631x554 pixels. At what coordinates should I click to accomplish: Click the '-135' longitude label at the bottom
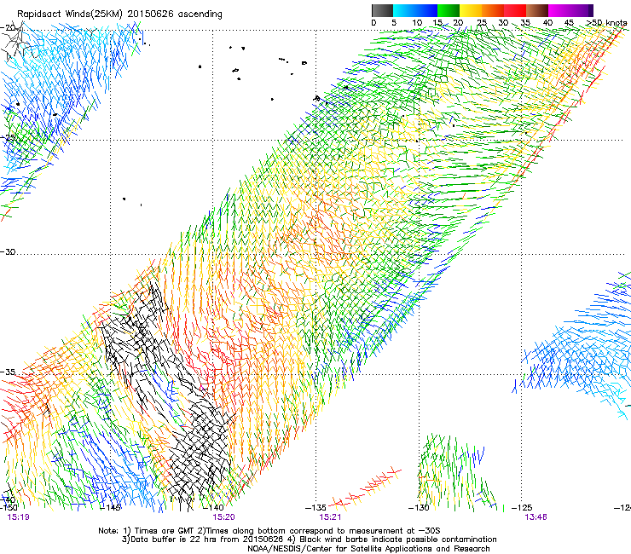click(x=315, y=507)
